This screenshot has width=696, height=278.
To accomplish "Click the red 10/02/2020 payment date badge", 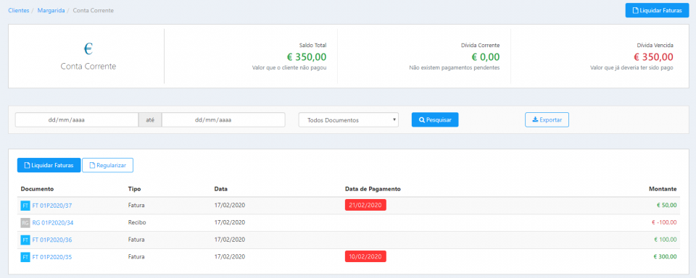I will pos(365,256).
